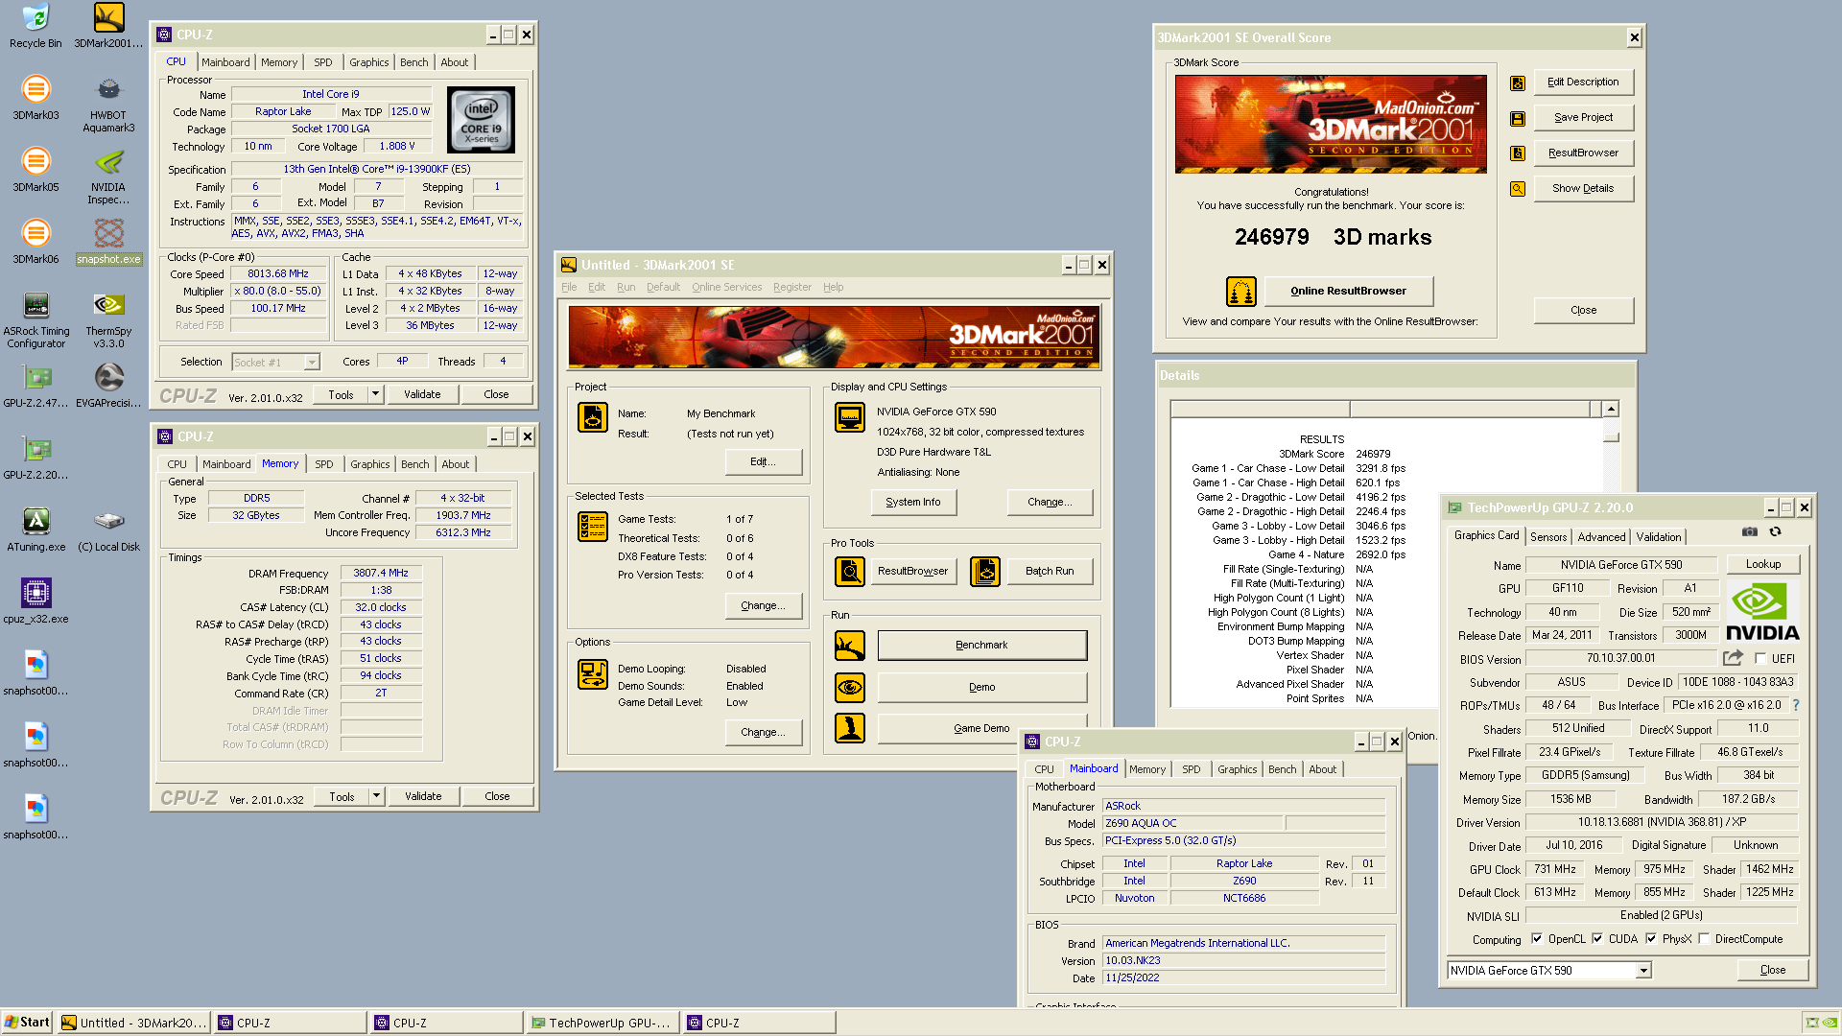Image resolution: width=1842 pixels, height=1036 pixels.
Task: Open the Default menu in 3DMark2001
Action: [x=663, y=287]
